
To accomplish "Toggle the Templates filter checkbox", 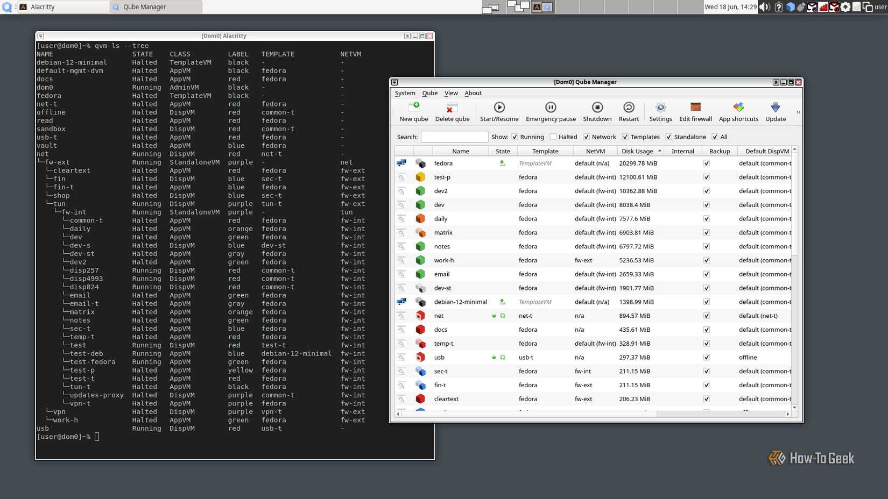I will [625, 137].
